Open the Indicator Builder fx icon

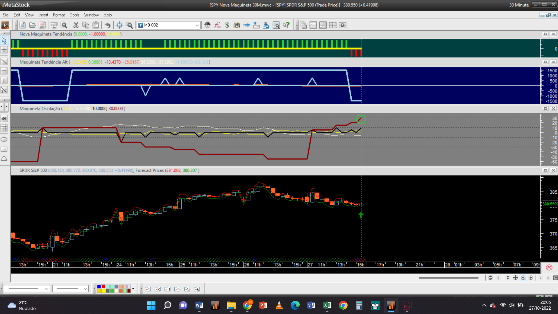(217, 25)
